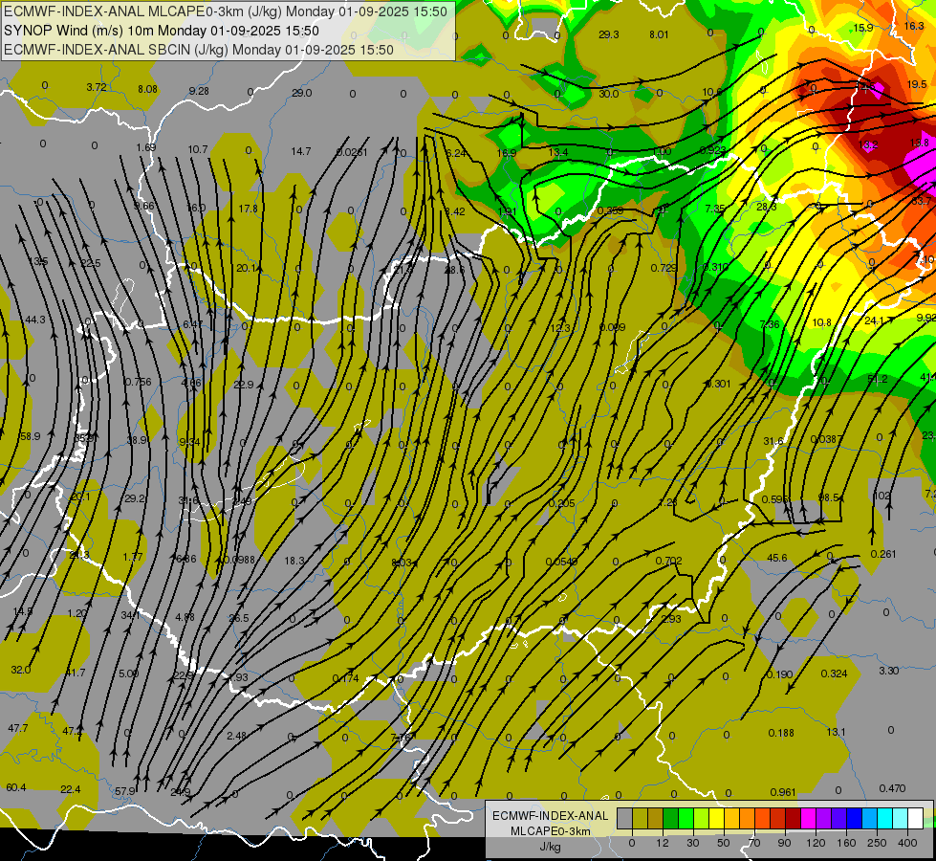
Task: Click the station value '12.3'
Action: pos(560,327)
